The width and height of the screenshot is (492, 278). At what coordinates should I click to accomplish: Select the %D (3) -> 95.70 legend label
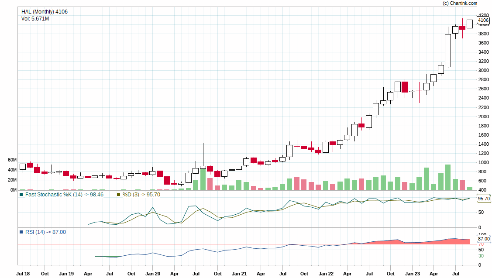[x=141, y=195]
